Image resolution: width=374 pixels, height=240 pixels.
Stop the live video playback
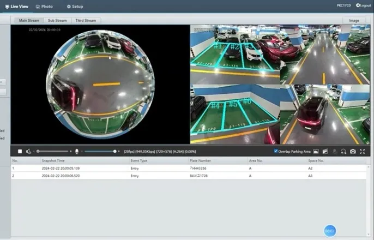click(20, 151)
